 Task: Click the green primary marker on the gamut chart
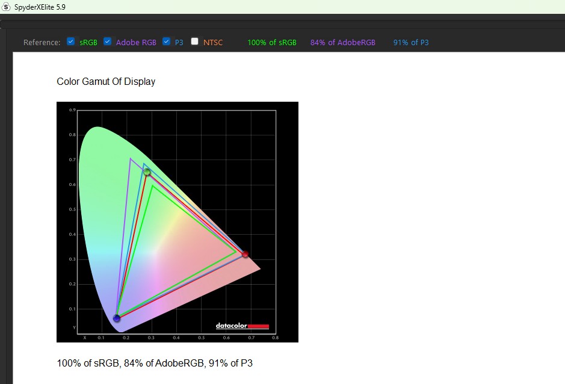(147, 172)
